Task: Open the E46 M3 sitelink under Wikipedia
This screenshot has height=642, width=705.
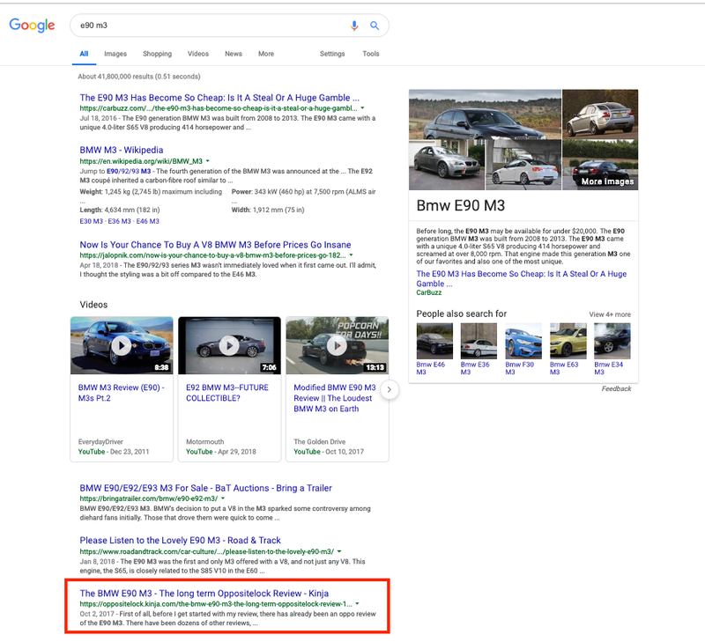Action: 148,221
